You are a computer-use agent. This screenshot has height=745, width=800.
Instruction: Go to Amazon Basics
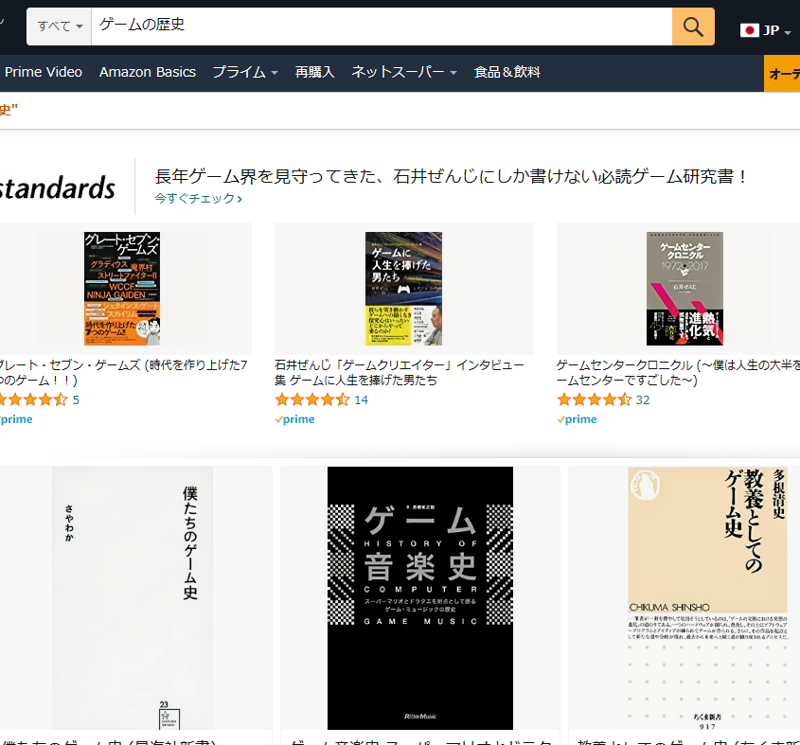(148, 72)
